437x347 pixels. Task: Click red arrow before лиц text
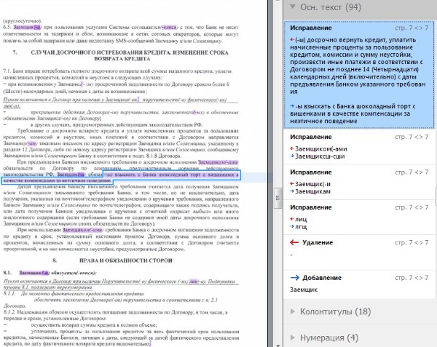click(292, 219)
